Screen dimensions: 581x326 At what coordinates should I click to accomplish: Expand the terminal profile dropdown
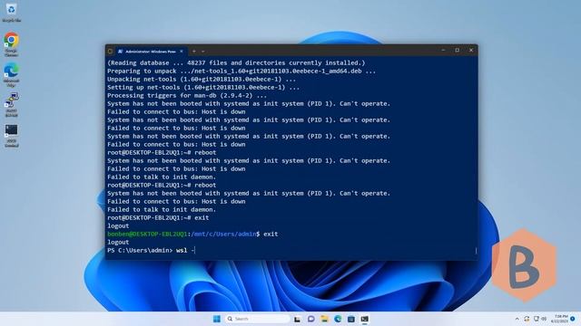203,52
